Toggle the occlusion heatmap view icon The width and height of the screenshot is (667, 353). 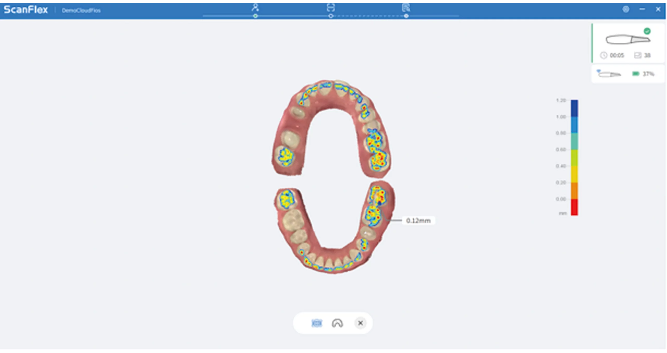coord(317,323)
